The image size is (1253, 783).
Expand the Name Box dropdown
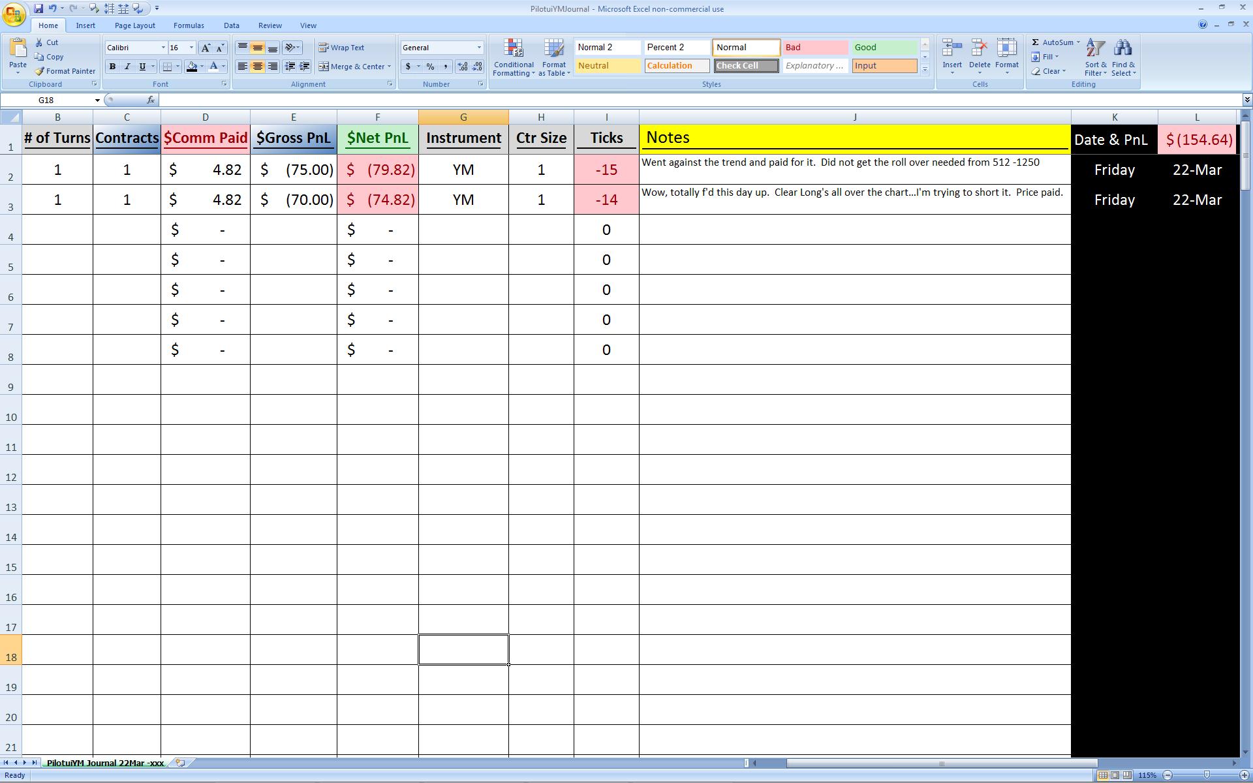coord(97,100)
